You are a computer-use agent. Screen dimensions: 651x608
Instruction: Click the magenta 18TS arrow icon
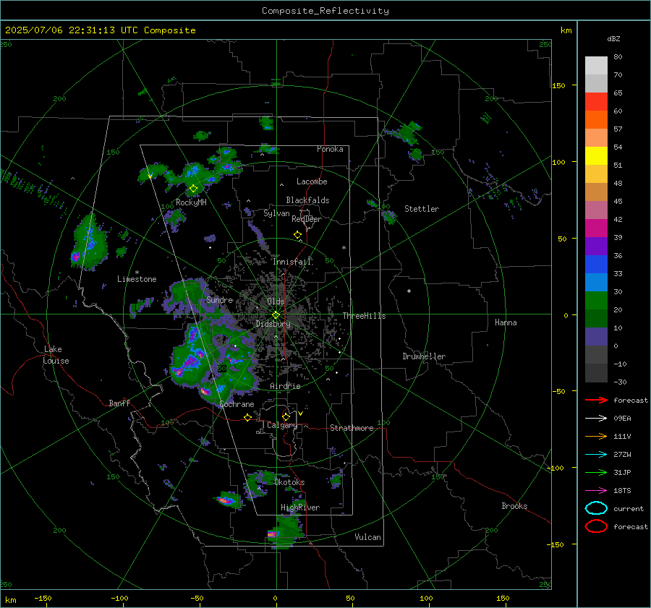(x=596, y=491)
